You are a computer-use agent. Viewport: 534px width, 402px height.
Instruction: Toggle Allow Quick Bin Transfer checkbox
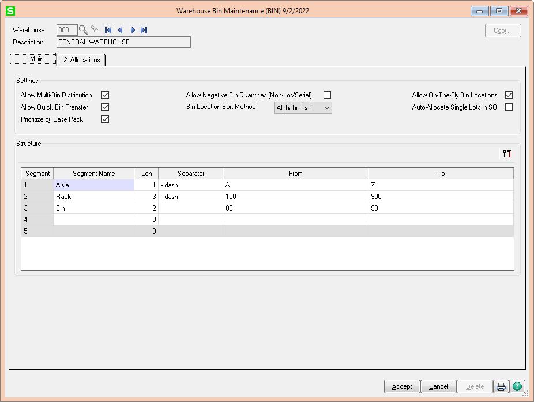click(105, 107)
